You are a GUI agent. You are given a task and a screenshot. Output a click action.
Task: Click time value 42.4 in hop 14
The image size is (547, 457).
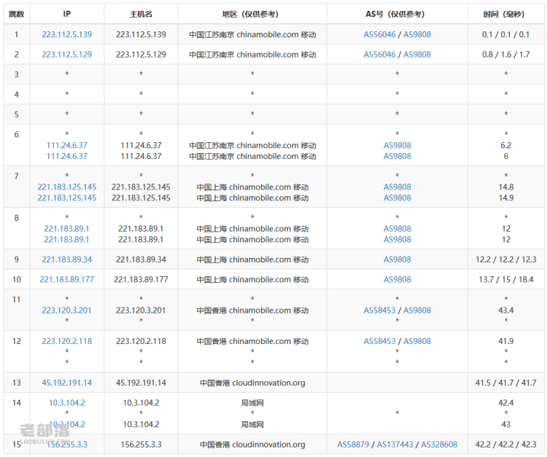click(x=506, y=402)
